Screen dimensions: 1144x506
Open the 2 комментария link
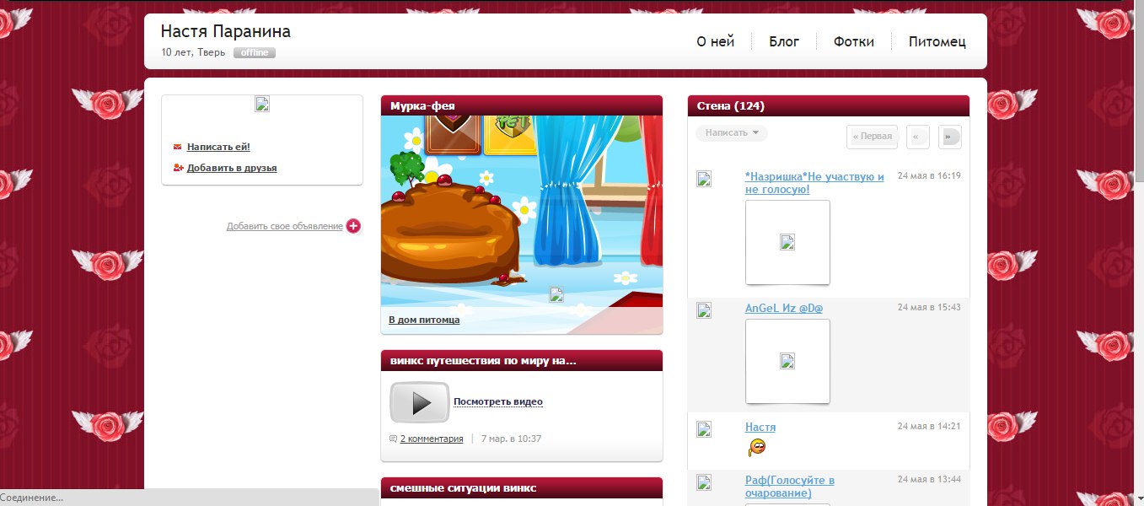(432, 439)
